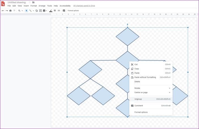This screenshot has height=129, width=199.
Task: Click the top diamond shape
Action: [127, 37]
